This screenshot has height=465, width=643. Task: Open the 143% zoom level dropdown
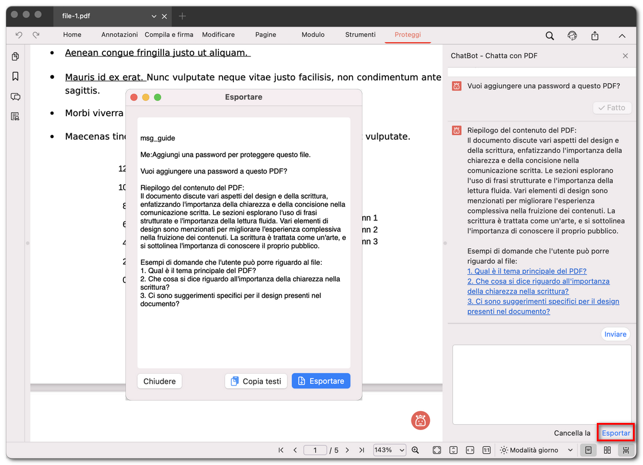[389, 450]
